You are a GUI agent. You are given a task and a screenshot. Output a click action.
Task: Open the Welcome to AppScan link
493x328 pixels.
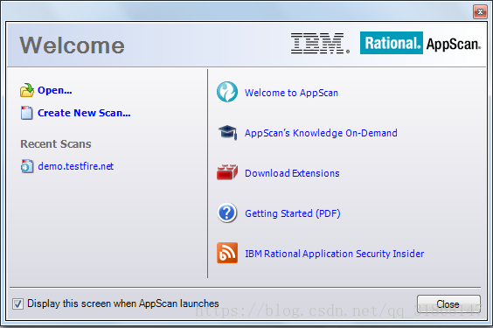coord(291,93)
